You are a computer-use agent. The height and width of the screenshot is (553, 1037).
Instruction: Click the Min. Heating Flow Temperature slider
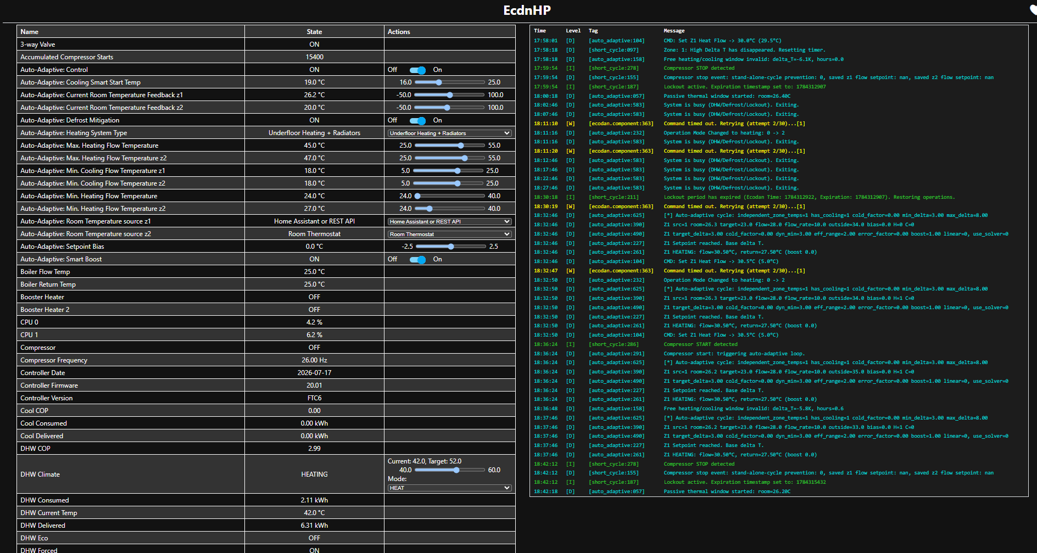pyautogui.click(x=450, y=196)
